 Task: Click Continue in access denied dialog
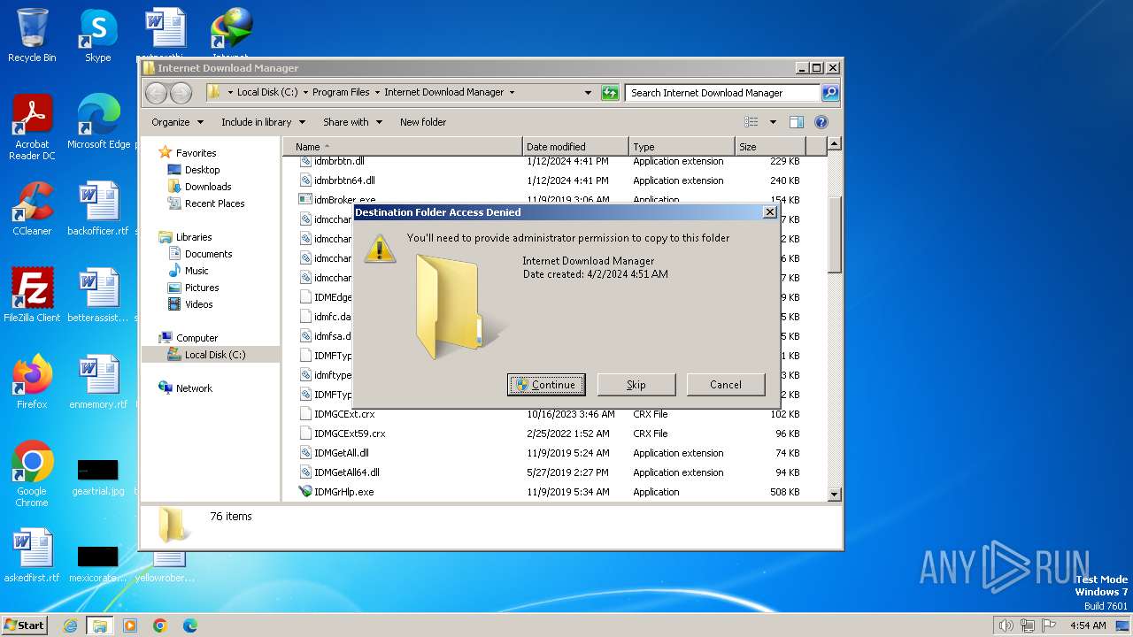click(x=546, y=385)
